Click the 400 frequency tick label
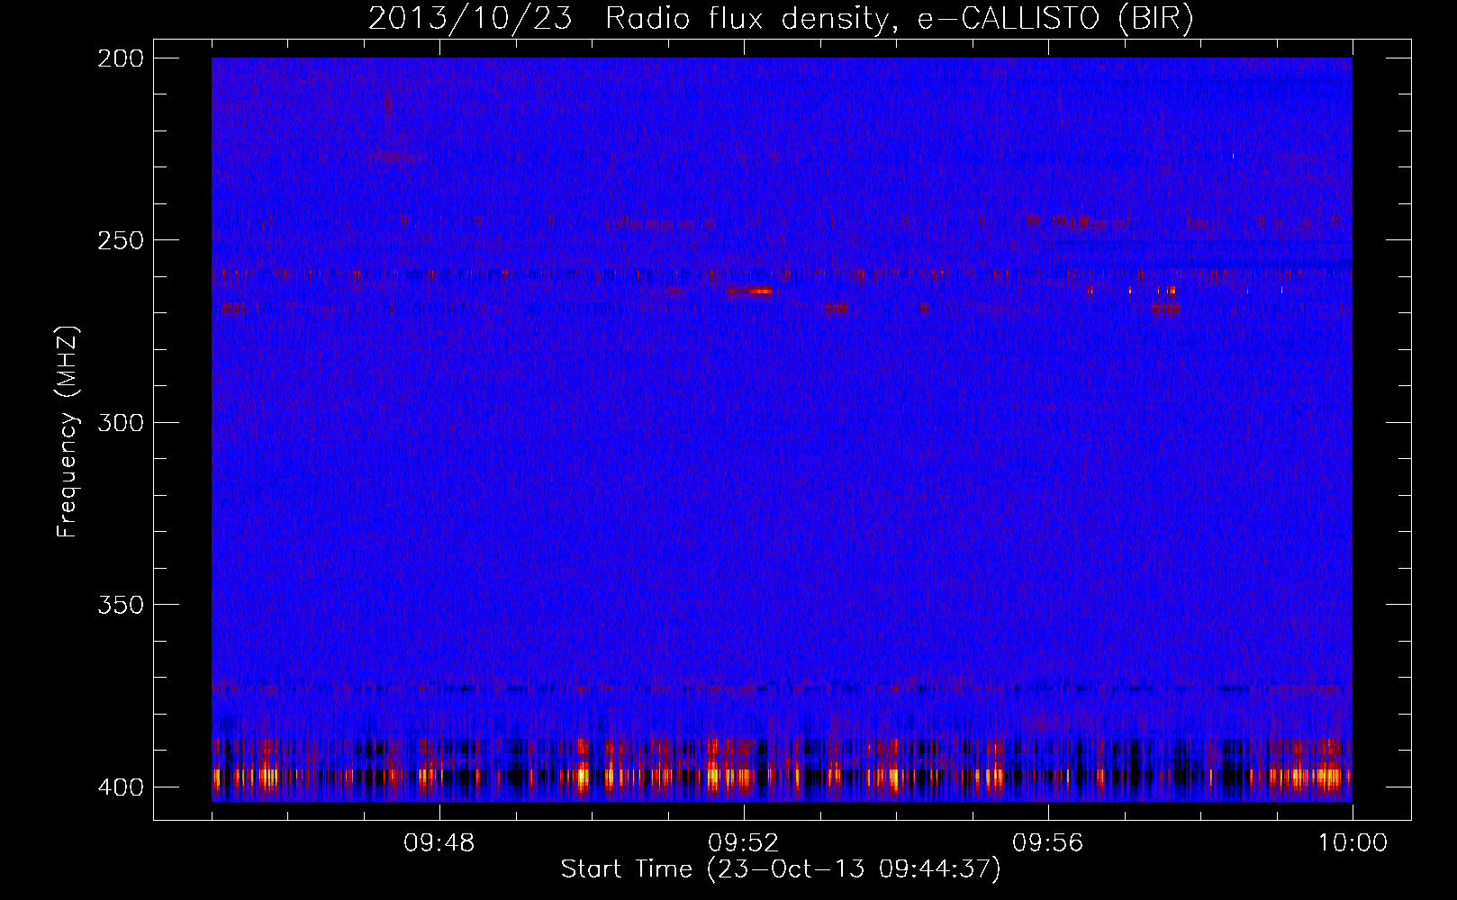1457x900 pixels. click(x=121, y=787)
